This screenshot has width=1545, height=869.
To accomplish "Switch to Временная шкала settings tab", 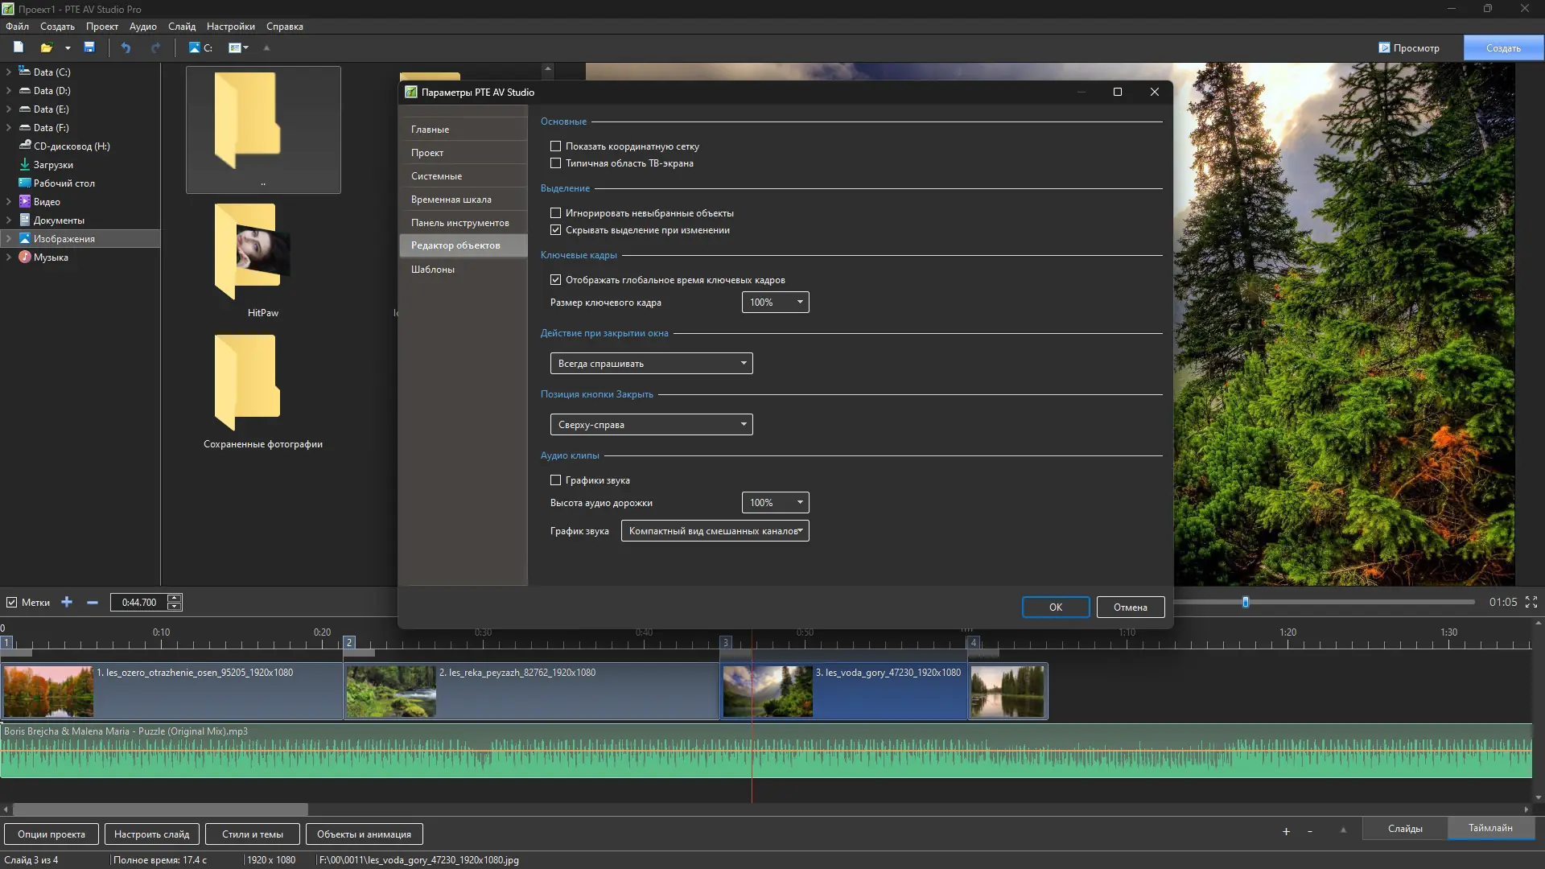I will 451,200.
